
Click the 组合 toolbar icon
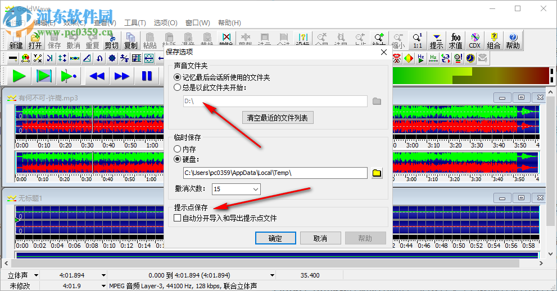[494, 40]
